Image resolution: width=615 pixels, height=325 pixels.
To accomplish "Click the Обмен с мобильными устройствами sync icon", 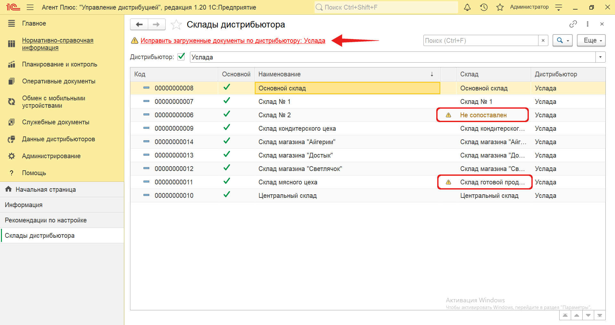I will coord(12,102).
